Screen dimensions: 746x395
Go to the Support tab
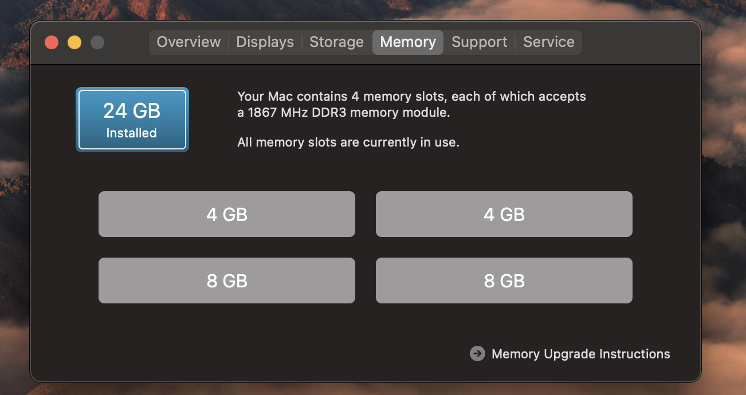point(479,42)
